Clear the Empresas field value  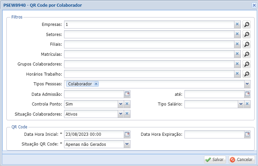pos(237,25)
